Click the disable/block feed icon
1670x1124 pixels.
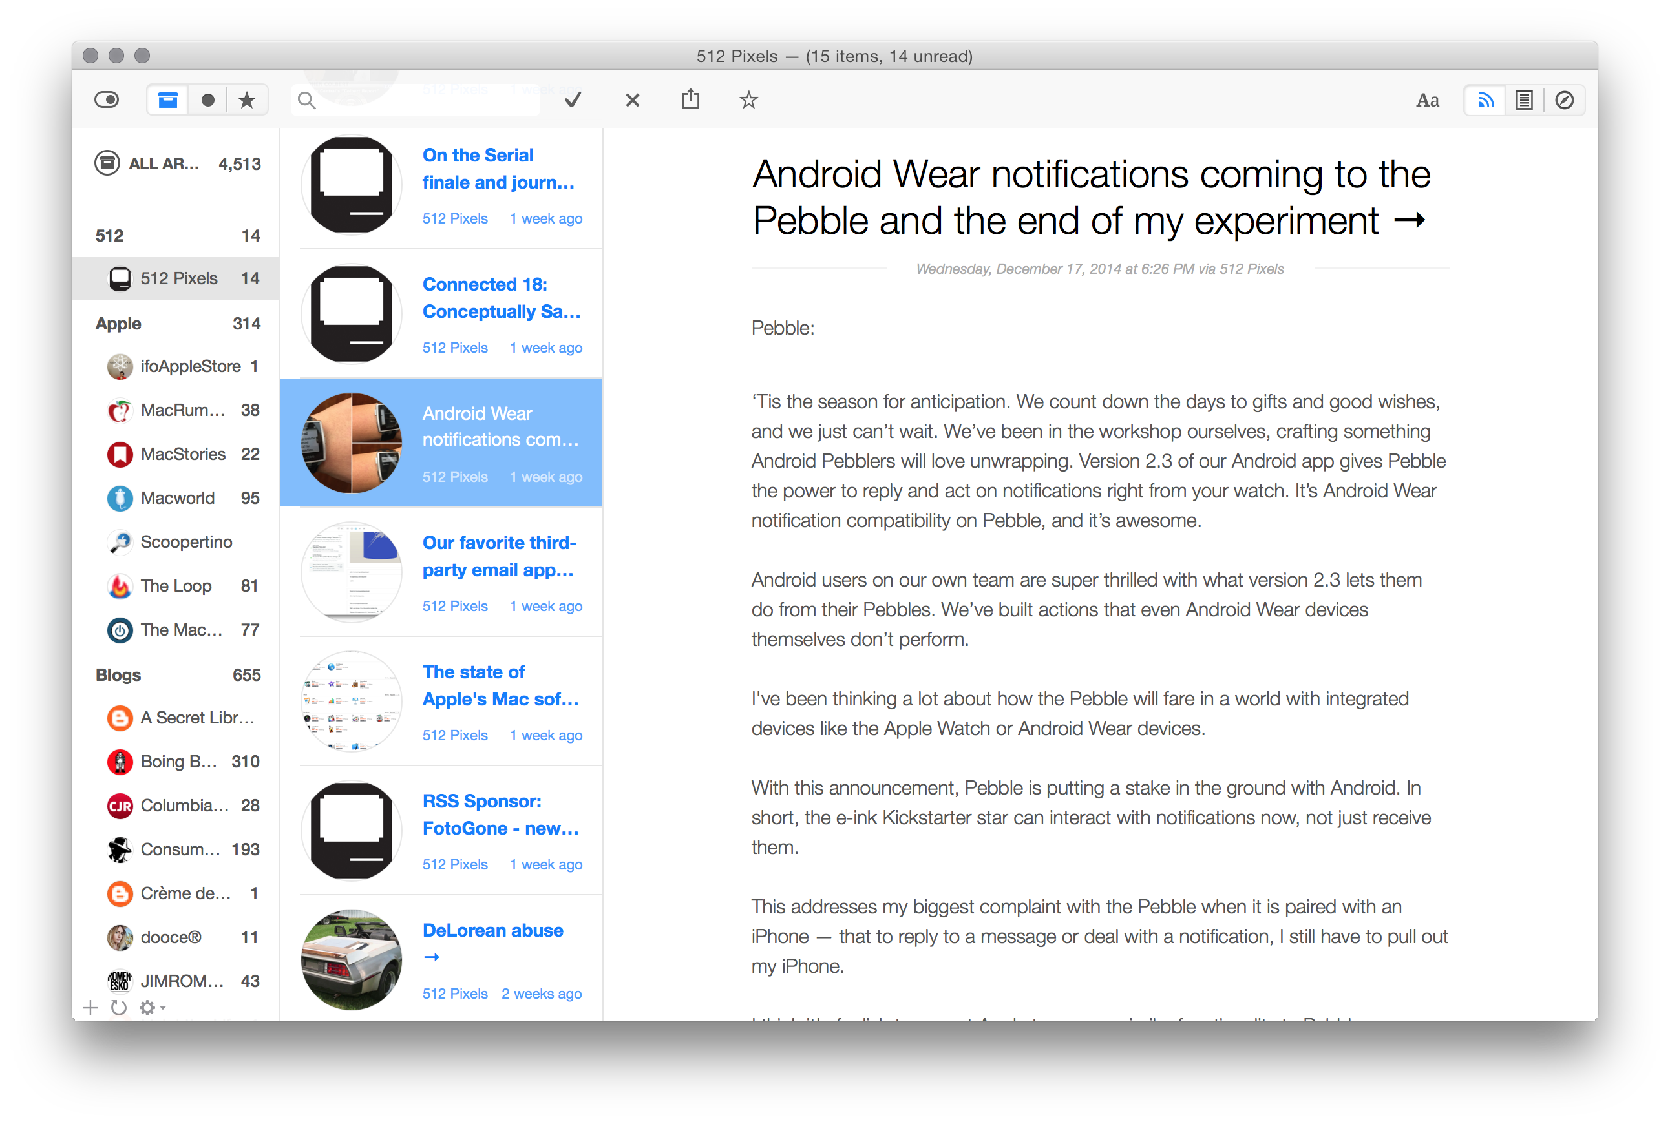pyautogui.click(x=1565, y=99)
